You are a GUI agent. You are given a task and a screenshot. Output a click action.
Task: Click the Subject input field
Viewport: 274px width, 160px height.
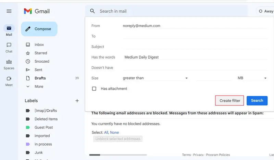[195, 47]
